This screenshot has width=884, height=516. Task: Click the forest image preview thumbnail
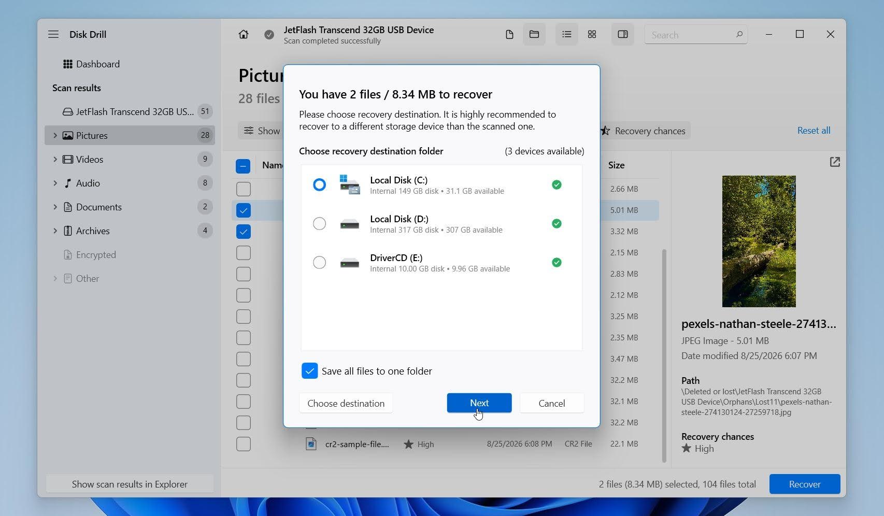tap(759, 241)
